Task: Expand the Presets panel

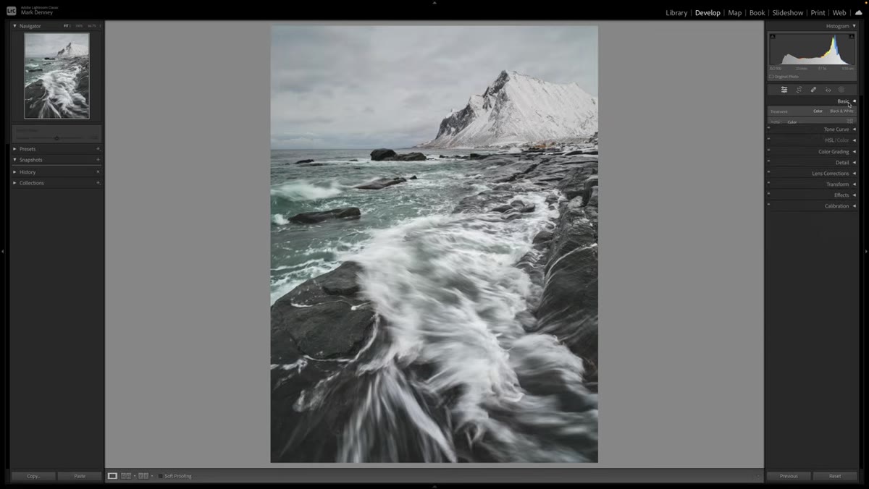Action: coord(14,149)
